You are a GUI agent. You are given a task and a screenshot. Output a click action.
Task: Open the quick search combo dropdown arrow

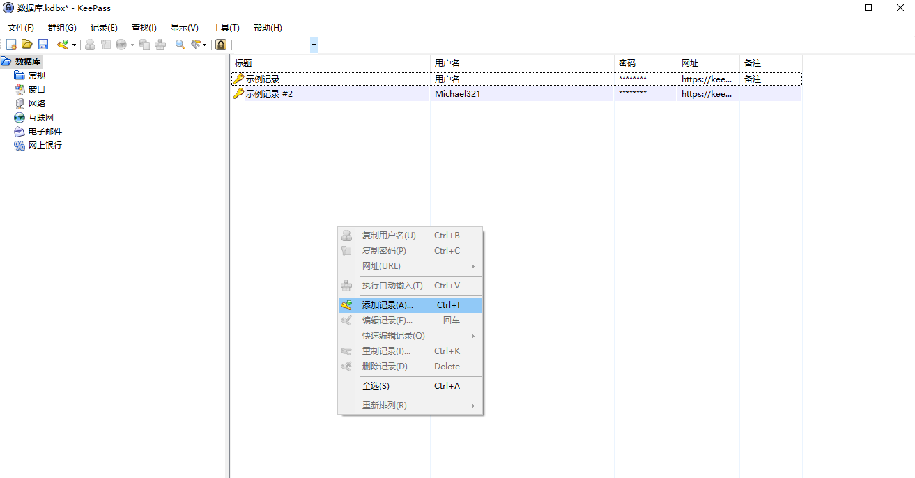314,45
